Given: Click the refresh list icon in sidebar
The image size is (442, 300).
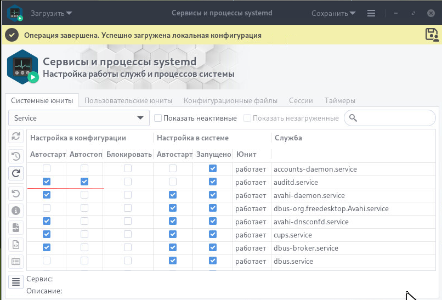Looking at the screenshot, I should tap(16, 137).
